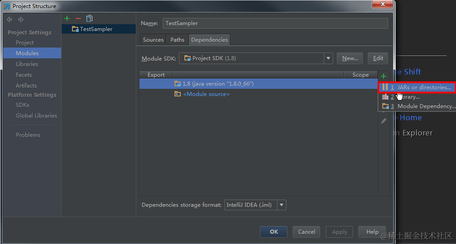Click the New... SDK button

(350, 58)
